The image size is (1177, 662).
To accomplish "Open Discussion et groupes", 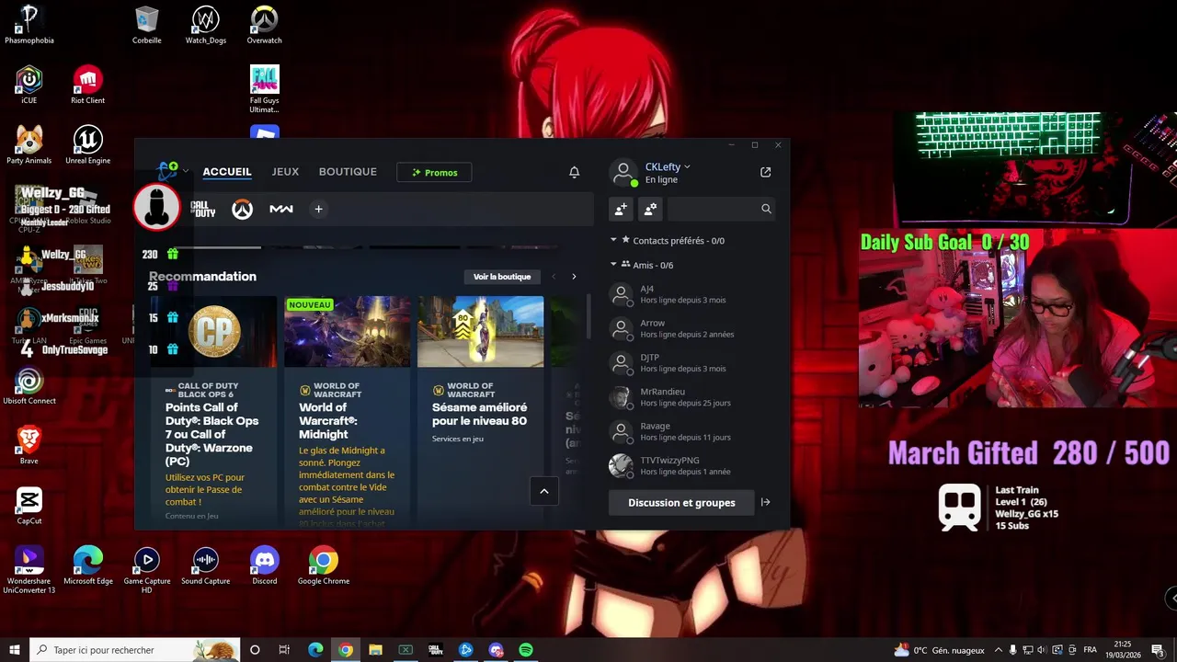I will point(681,503).
